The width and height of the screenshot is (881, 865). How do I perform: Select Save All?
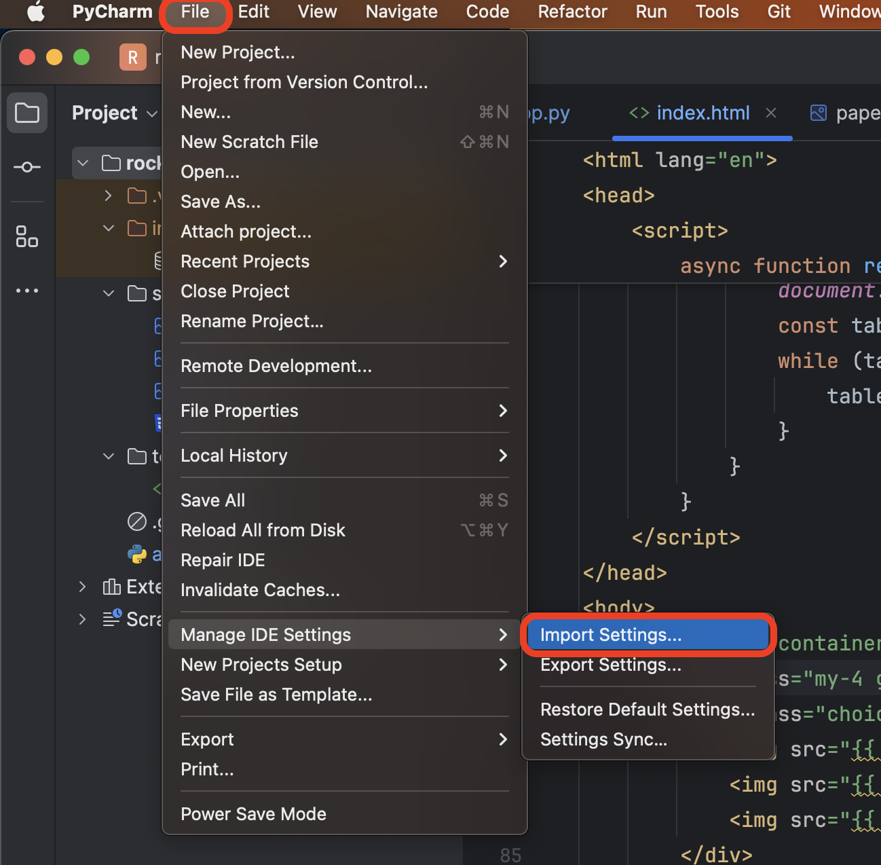(x=345, y=500)
